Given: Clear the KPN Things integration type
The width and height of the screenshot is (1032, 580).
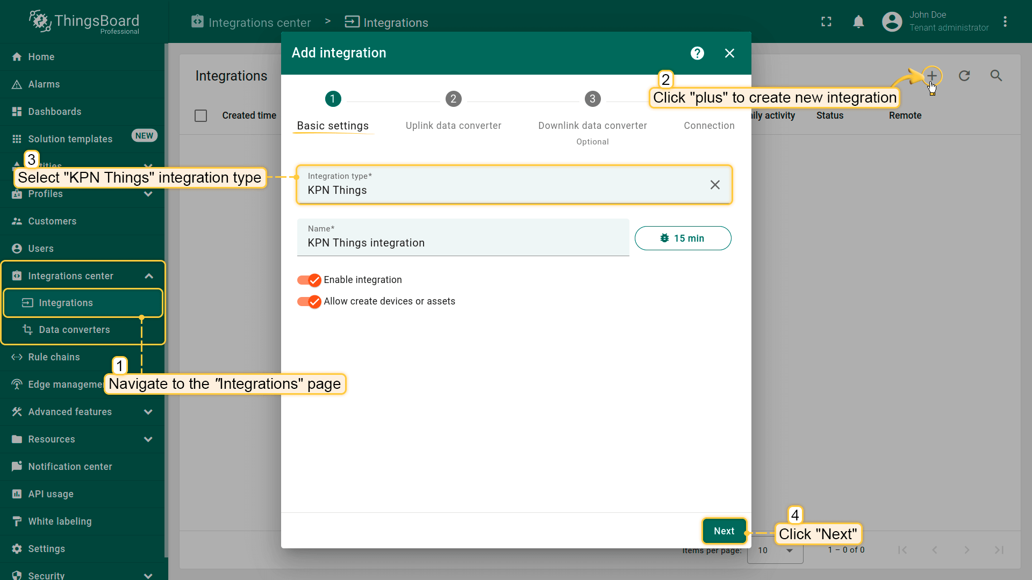Looking at the screenshot, I should point(715,185).
